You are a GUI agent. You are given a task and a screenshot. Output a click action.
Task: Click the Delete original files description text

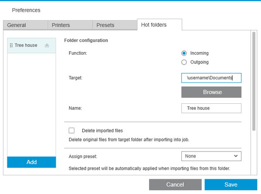pyautogui.click(x=129, y=139)
